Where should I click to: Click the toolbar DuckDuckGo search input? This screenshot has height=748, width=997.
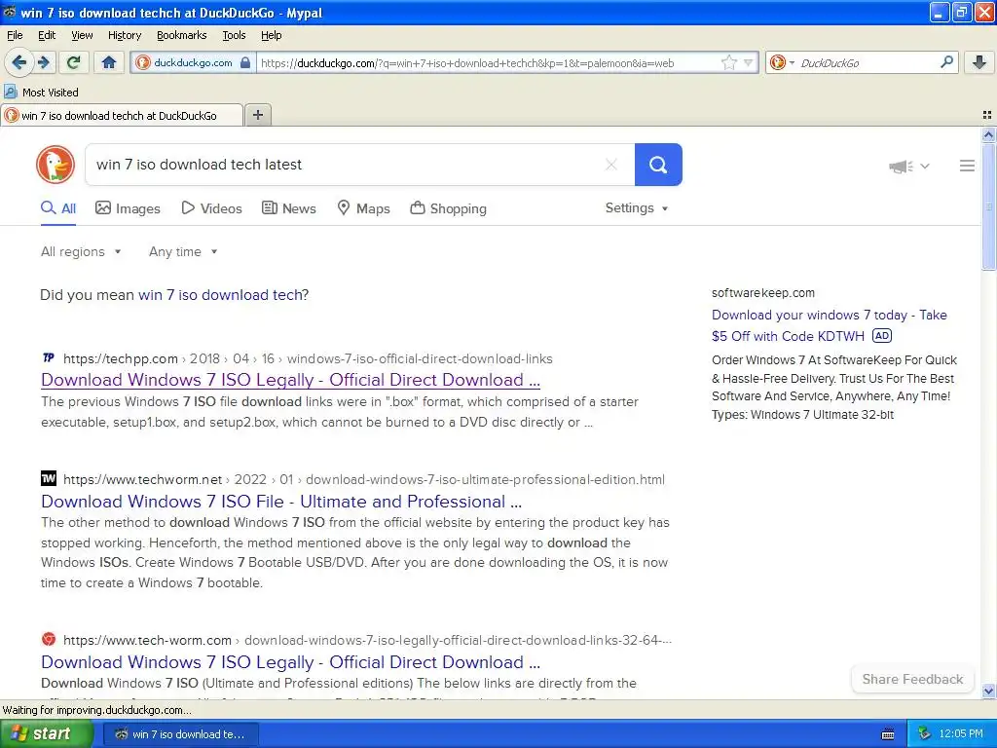click(x=868, y=63)
